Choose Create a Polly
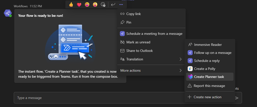 210,69
